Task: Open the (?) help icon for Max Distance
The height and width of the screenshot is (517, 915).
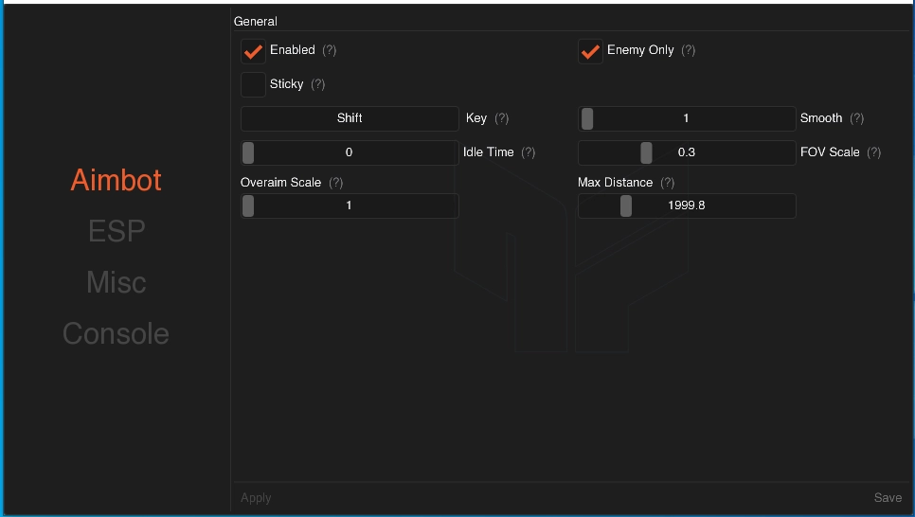Action: pyautogui.click(x=667, y=183)
